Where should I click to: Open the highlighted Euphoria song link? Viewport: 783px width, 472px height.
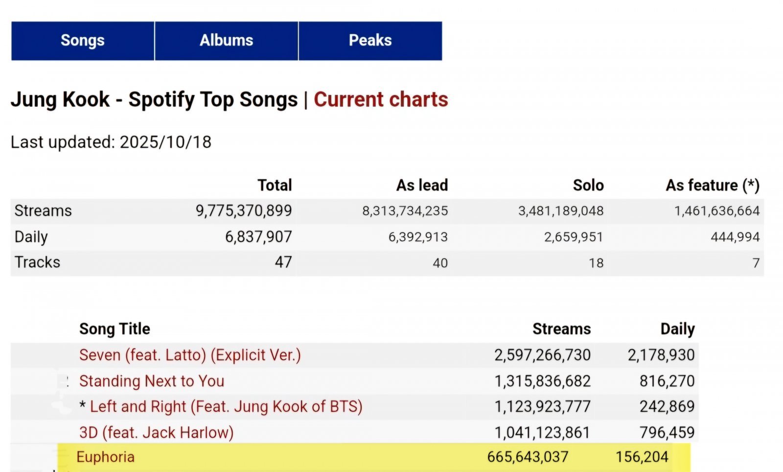pyautogui.click(x=105, y=457)
